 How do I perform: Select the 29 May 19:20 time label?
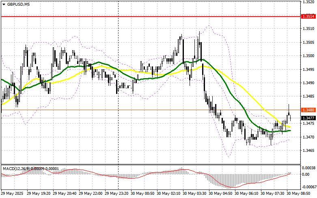pyautogui.click(x=39, y=194)
